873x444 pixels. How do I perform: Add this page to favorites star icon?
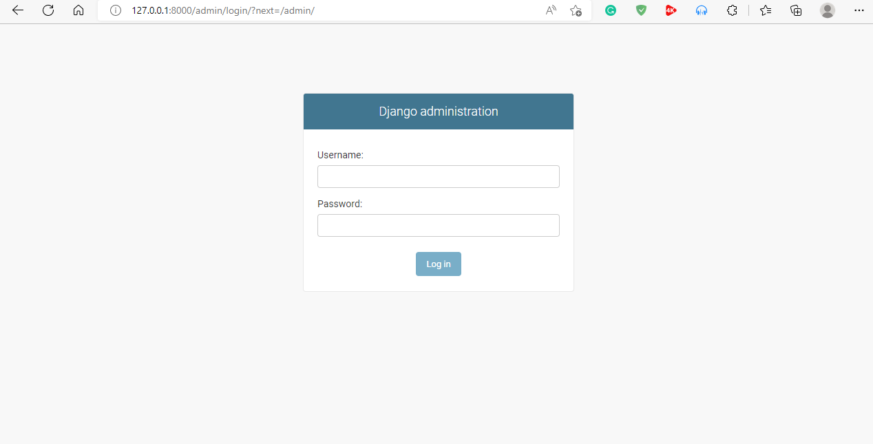(x=576, y=10)
